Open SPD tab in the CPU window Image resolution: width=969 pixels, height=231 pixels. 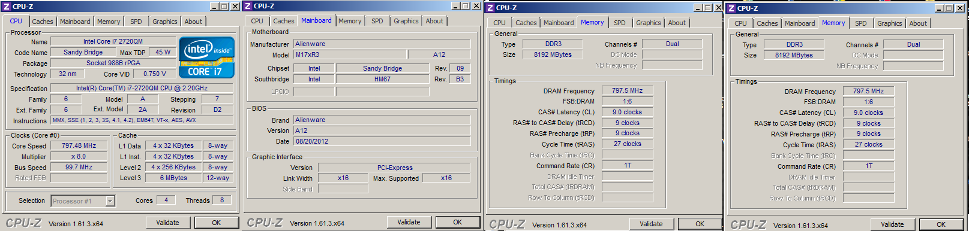pyautogui.click(x=136, y=22)
